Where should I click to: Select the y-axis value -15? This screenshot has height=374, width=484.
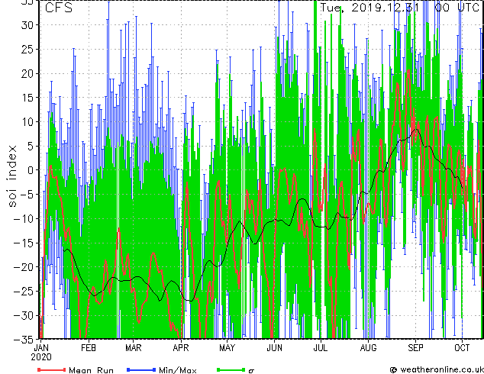[x=24, y=243]
